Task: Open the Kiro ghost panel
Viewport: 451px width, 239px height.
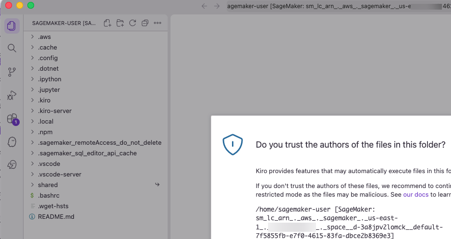Action: click(12, 142)
